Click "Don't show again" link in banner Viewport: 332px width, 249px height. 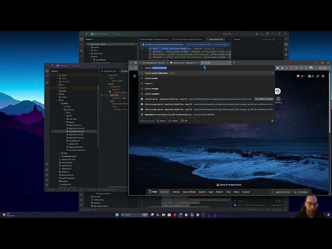coord(220,45)
